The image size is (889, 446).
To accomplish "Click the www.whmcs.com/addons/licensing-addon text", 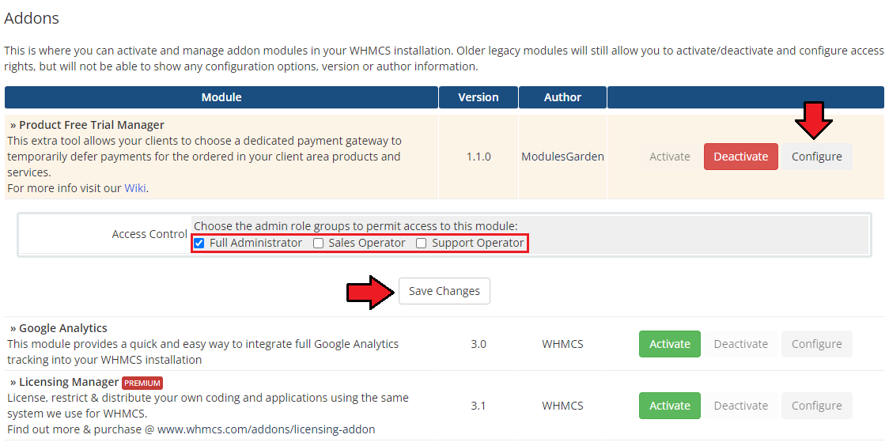I will (266, 429).
